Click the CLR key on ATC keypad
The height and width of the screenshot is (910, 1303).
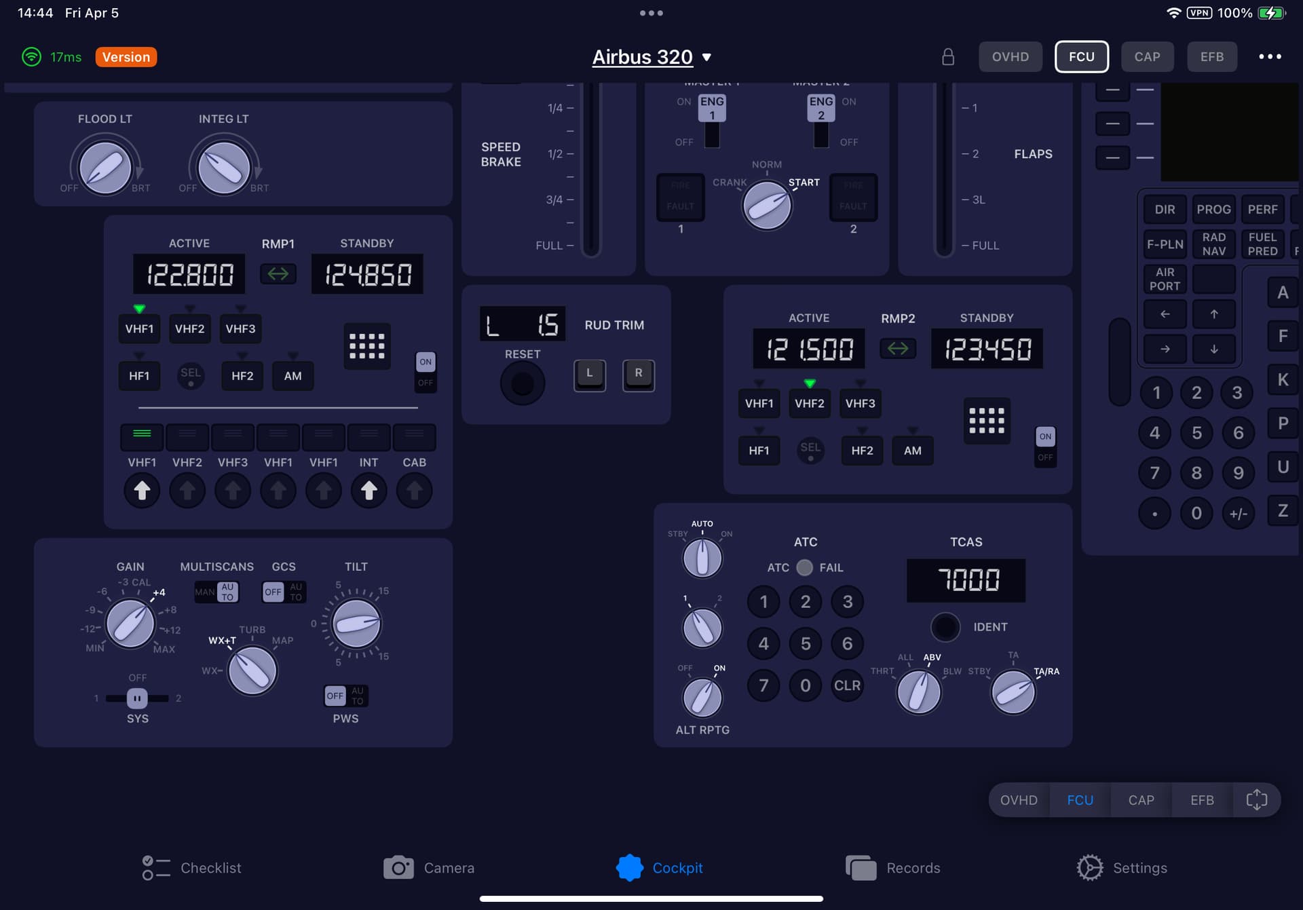tap(847, 685)
